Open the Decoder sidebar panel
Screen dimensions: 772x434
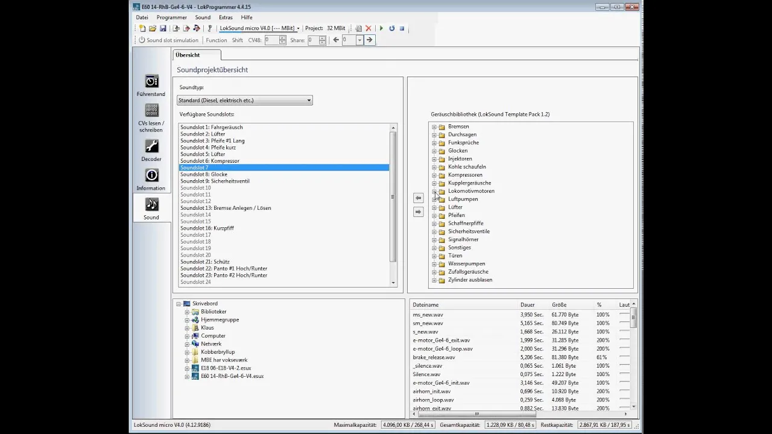pos(151,150)
